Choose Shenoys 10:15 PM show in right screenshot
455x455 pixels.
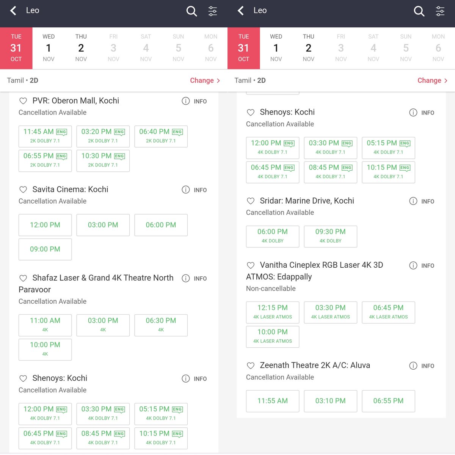[x=389, y=172]
